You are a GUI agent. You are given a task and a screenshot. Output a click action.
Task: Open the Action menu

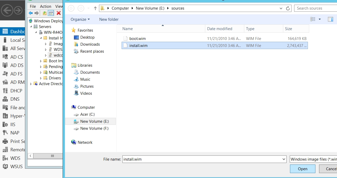[x=45, y=6]
